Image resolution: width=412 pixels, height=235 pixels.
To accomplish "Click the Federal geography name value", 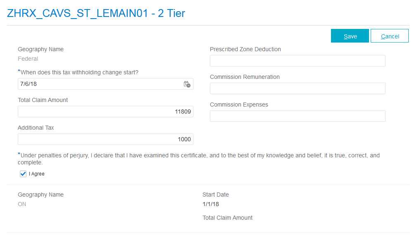I will pos(28,59).
